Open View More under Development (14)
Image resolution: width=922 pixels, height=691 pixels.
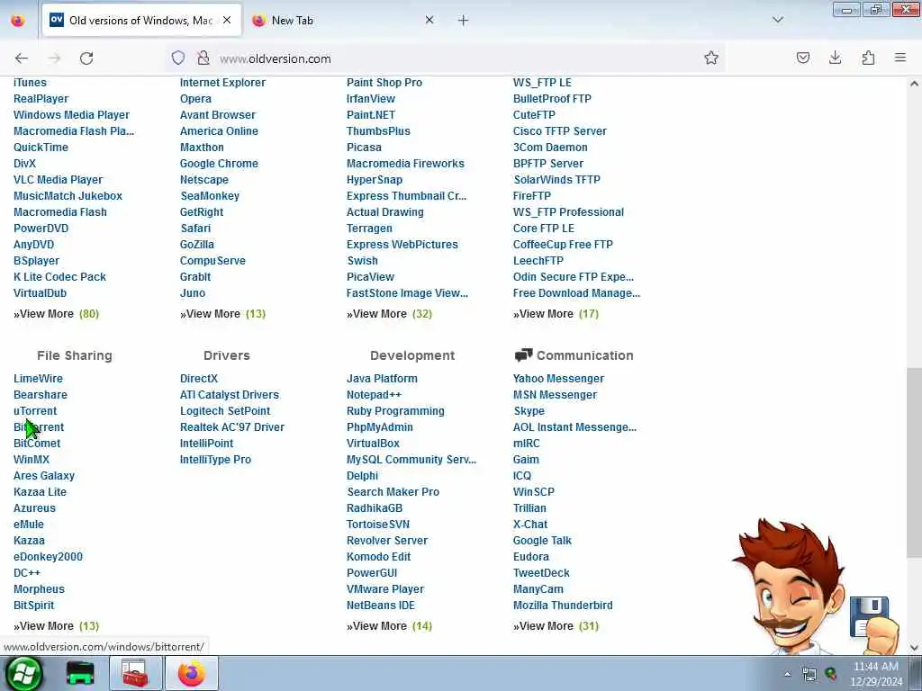coord(389,626)
